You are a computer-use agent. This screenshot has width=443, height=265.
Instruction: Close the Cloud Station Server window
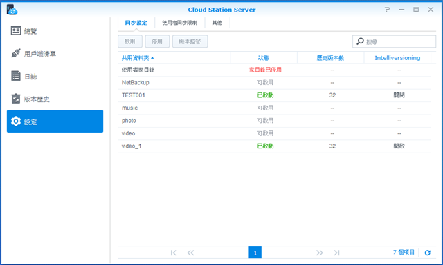[431, 10]
